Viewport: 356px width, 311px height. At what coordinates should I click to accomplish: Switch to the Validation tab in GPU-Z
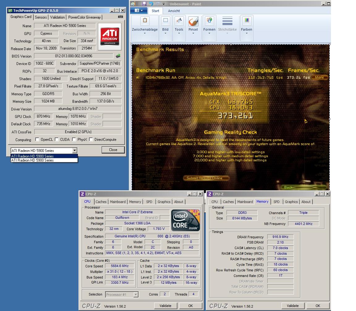57,17
